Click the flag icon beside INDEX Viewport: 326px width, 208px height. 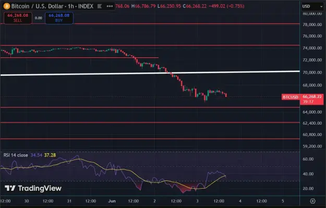100,6
